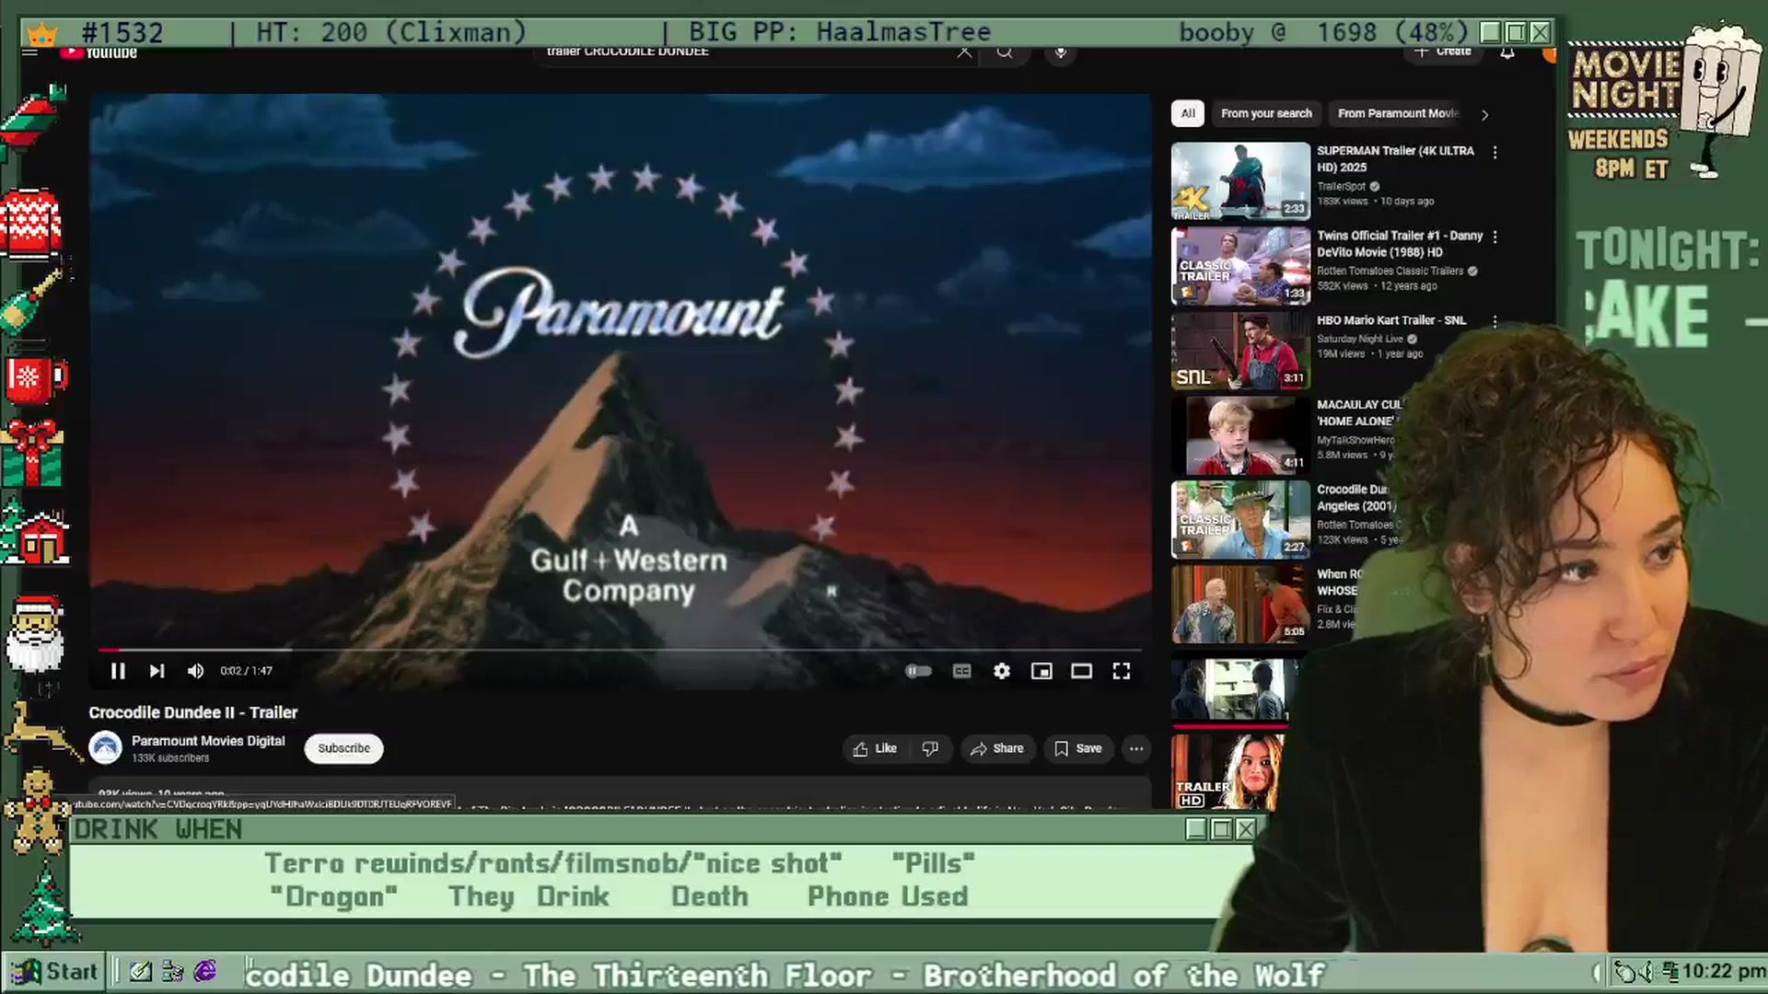Open options for the Twins Official Trailer

(1495, 237)
